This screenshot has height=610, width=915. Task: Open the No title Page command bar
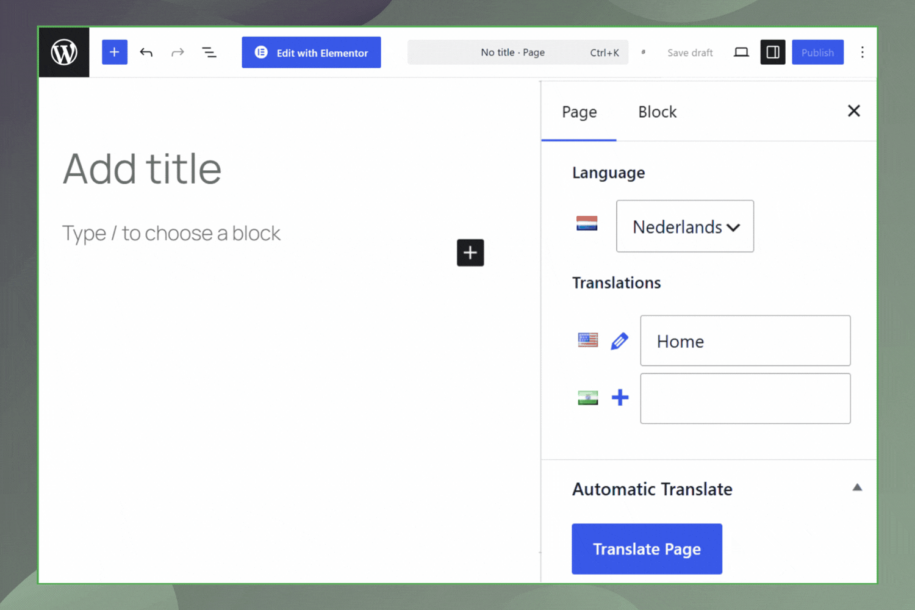[x=518, y=52]
